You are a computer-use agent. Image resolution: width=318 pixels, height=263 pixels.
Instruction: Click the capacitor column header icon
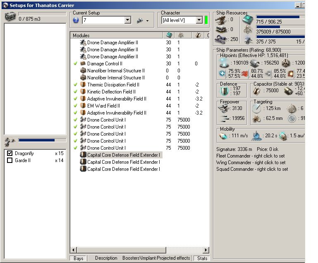click(x=198, y=35)
